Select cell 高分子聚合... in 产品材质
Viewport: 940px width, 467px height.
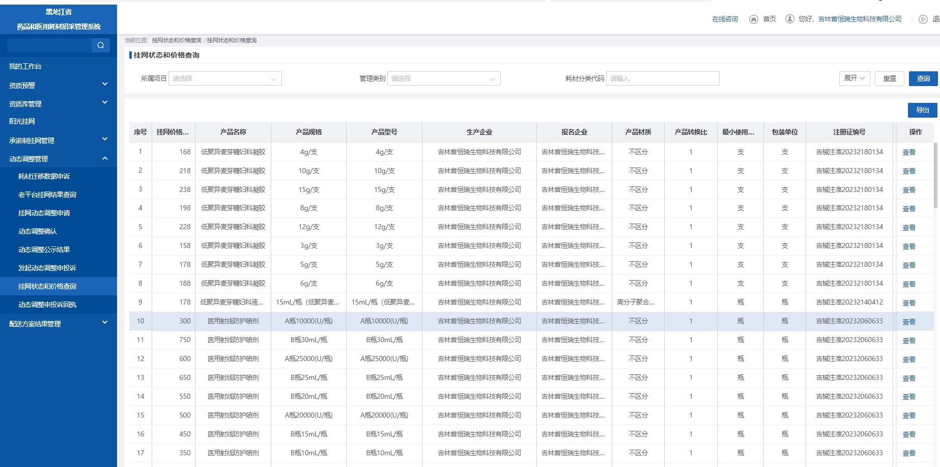click(x=638, y=302)
